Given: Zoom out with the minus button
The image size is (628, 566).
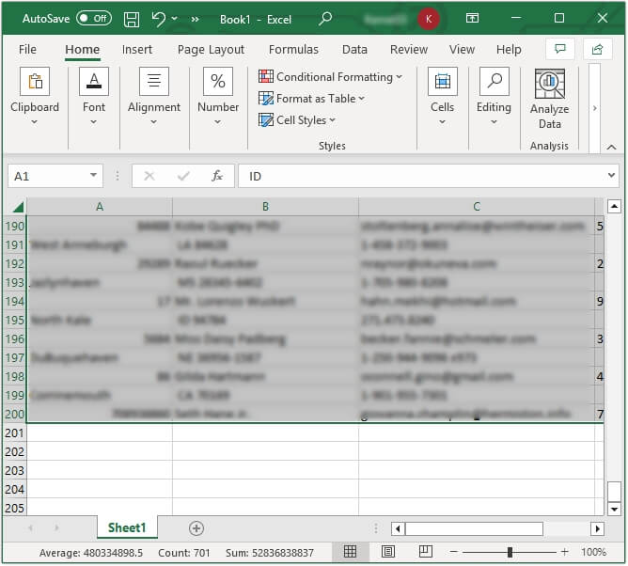Looking at the screenshot, I should [453, 552].
